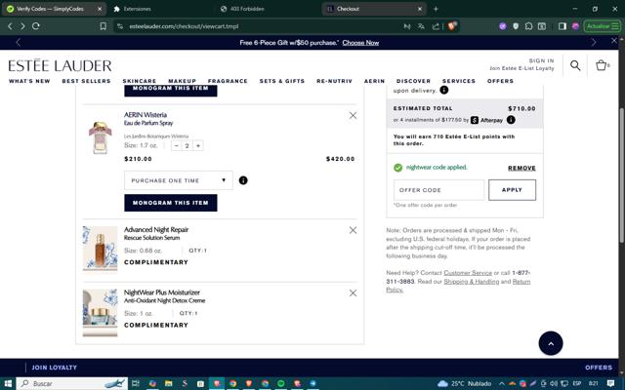Open the shopping bag cart icon

[602, 65]
